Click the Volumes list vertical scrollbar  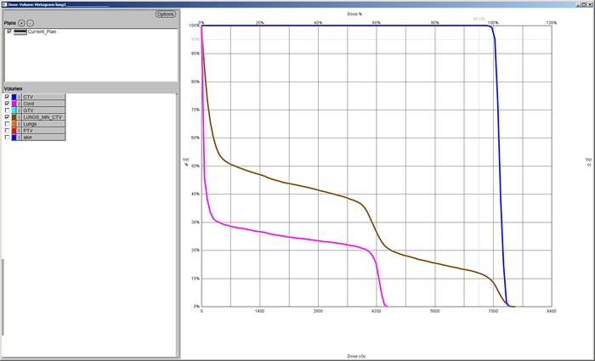[176, 221]
